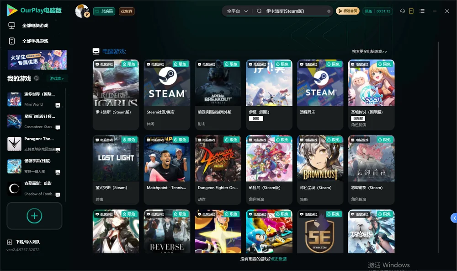Add a game with the plus button
Screen dimensions: 457x271
34,216
